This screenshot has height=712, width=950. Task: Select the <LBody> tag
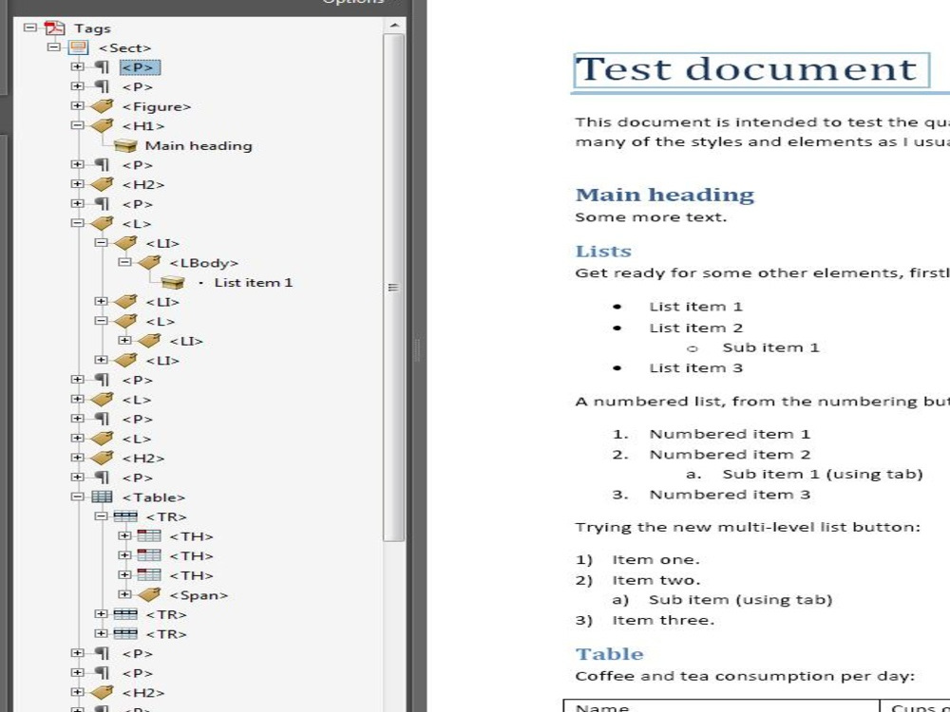click(203, 263)
